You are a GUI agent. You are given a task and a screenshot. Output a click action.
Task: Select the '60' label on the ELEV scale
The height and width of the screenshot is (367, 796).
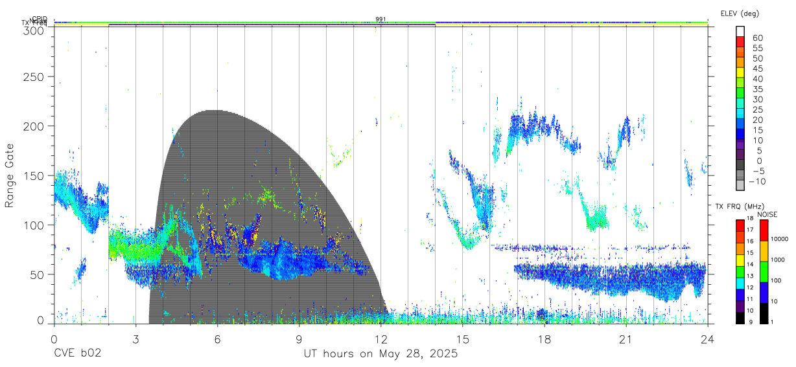click(x=757, y=38)
